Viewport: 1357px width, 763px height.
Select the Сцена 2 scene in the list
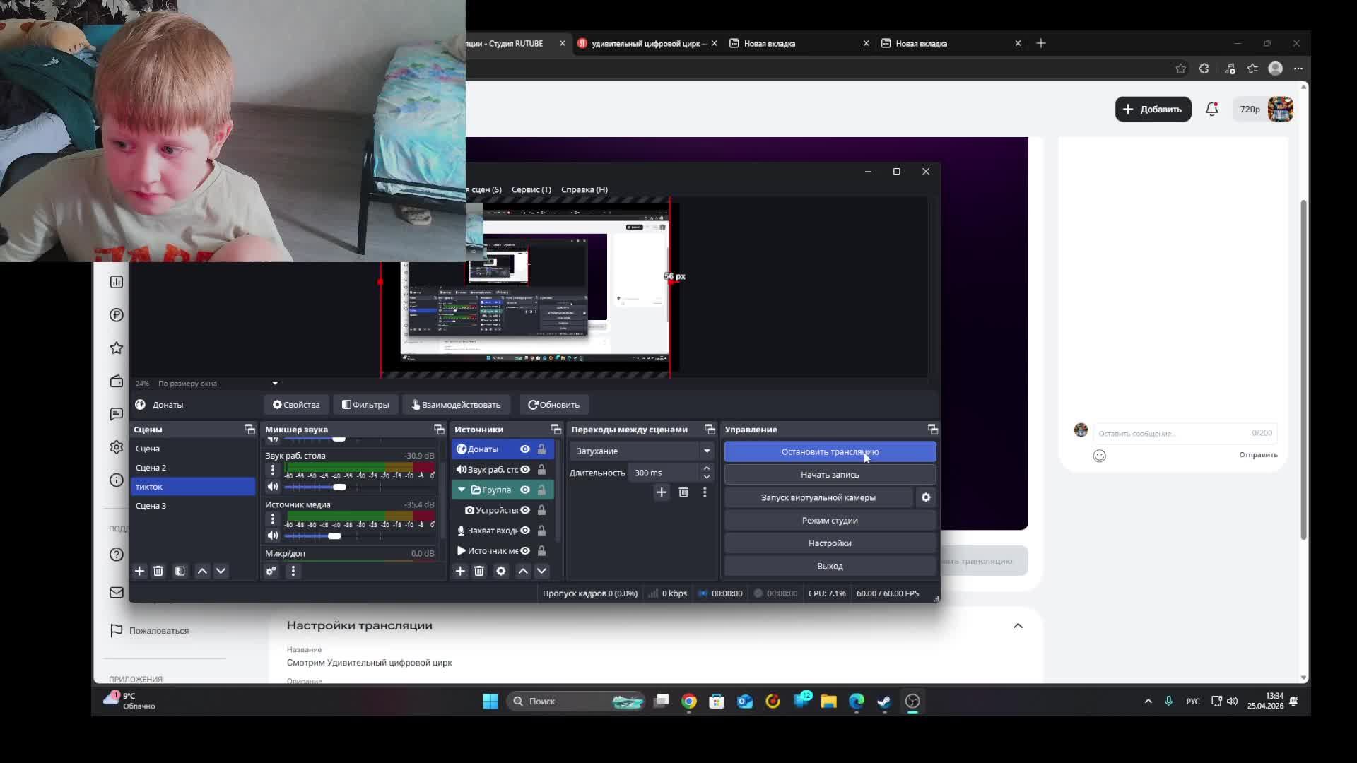coord(151,468)
